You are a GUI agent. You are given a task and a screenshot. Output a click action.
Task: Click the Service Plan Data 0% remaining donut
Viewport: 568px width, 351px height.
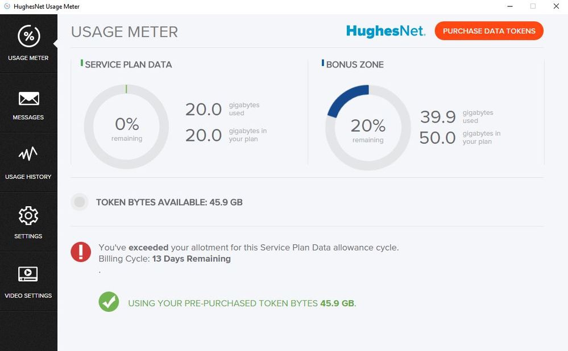[126, 127]
